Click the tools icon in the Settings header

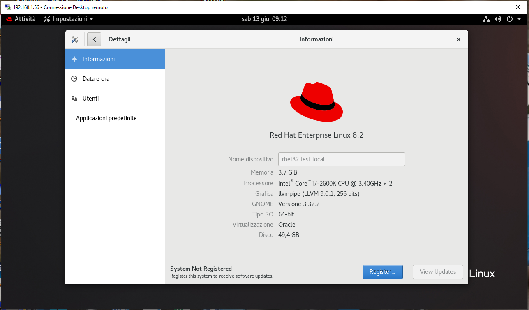point(74,39)
